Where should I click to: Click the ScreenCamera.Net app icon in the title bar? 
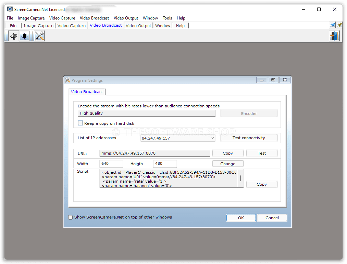pyautogui.click(x=10, y=9)
